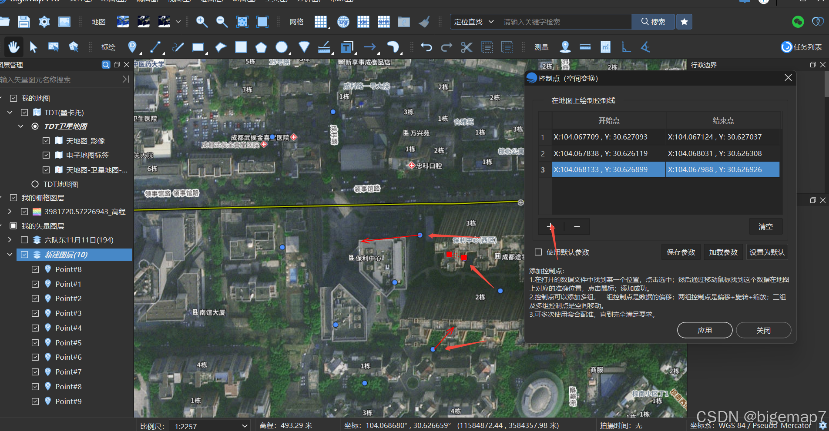Choose the arrow drawing tool
829x431 pixels.
tap(370, 47)
